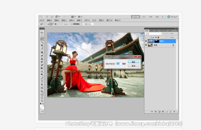This screenshot has height=130, width=201.
Task: Choose Add to Selection mode
Action: [x=51, y=24]
